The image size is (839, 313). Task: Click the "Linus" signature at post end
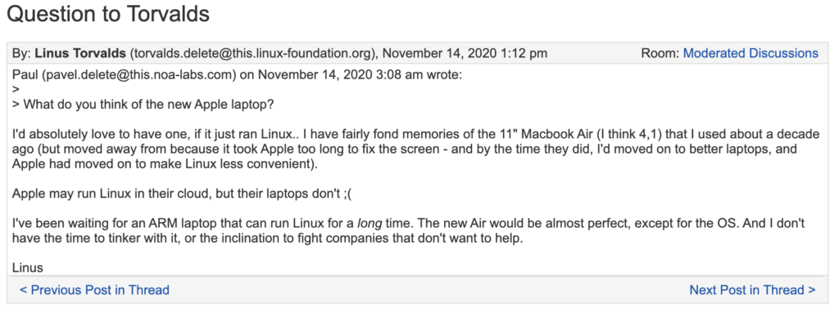[27, 268]
